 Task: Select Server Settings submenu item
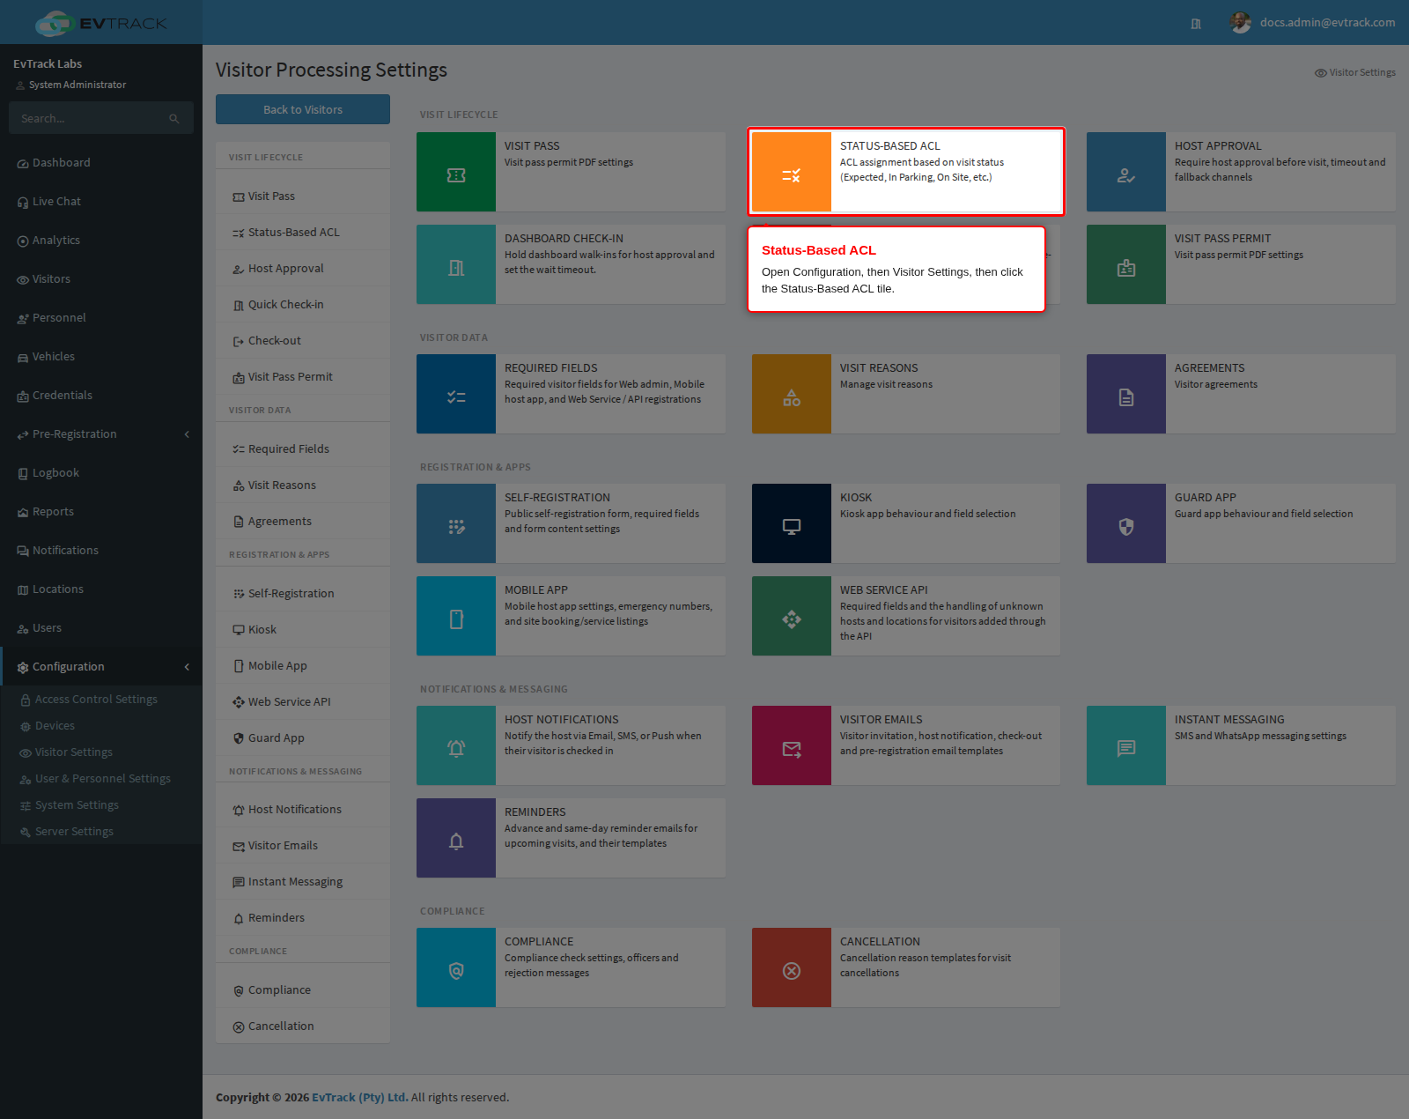click(101, 832)
